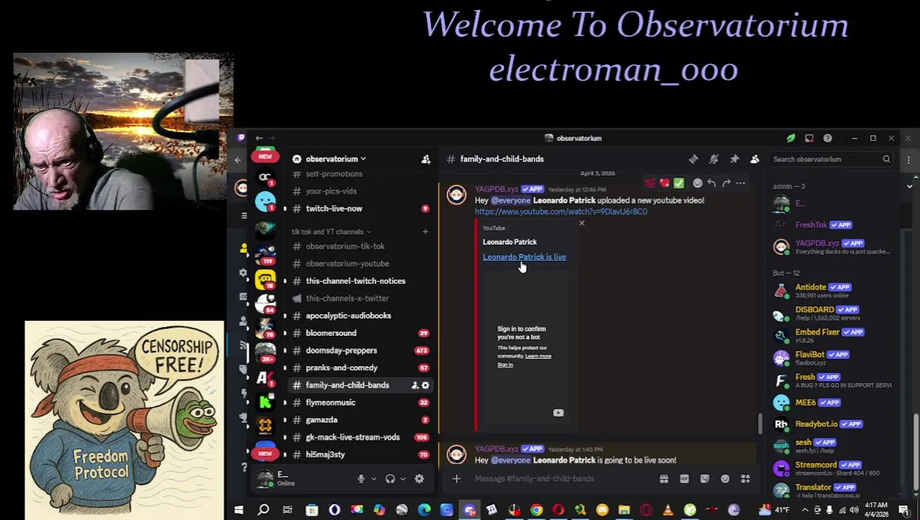Viewport: 920px width, 520px height.
Task: Toggle the member list icon
Action: [754, 159]
